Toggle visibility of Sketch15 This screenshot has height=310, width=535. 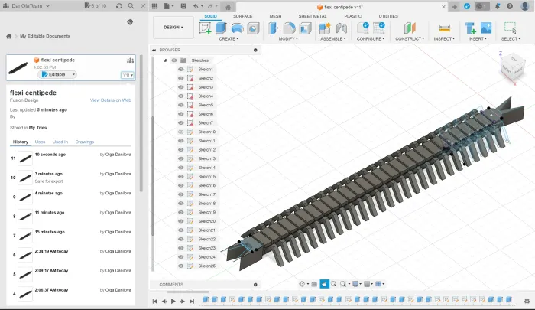point(181,176)
